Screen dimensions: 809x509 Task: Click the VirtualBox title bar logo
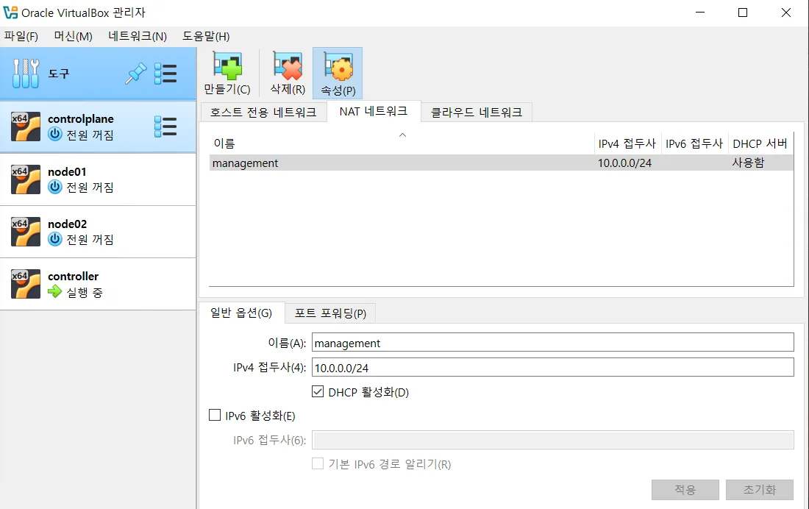tap(10, 13)
